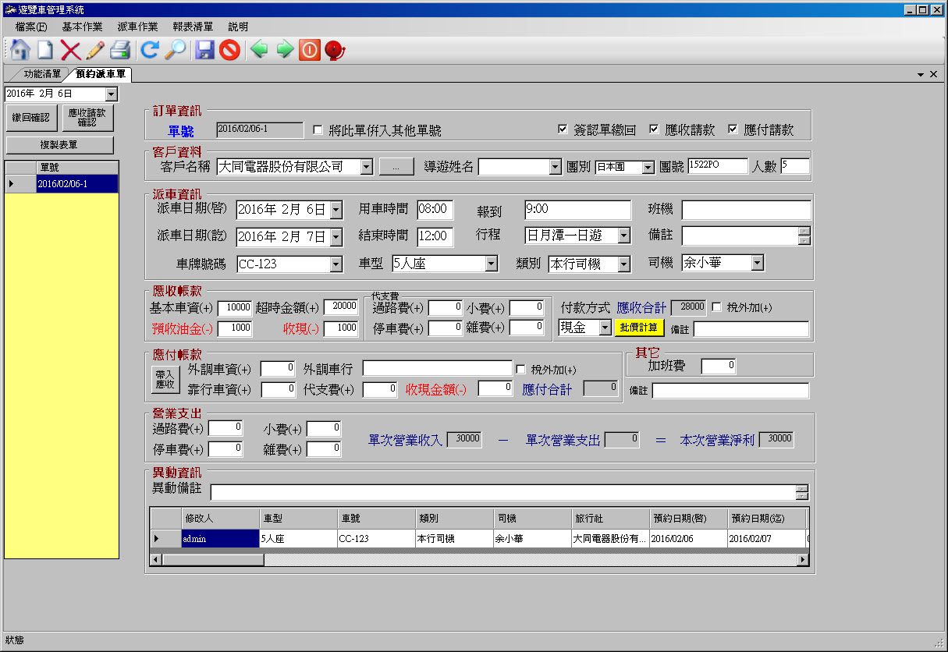Open the 基本作業 menu

(82, 27)
